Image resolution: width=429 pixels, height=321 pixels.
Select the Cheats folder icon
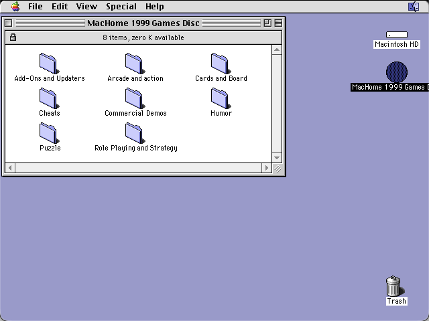[49, 98]
